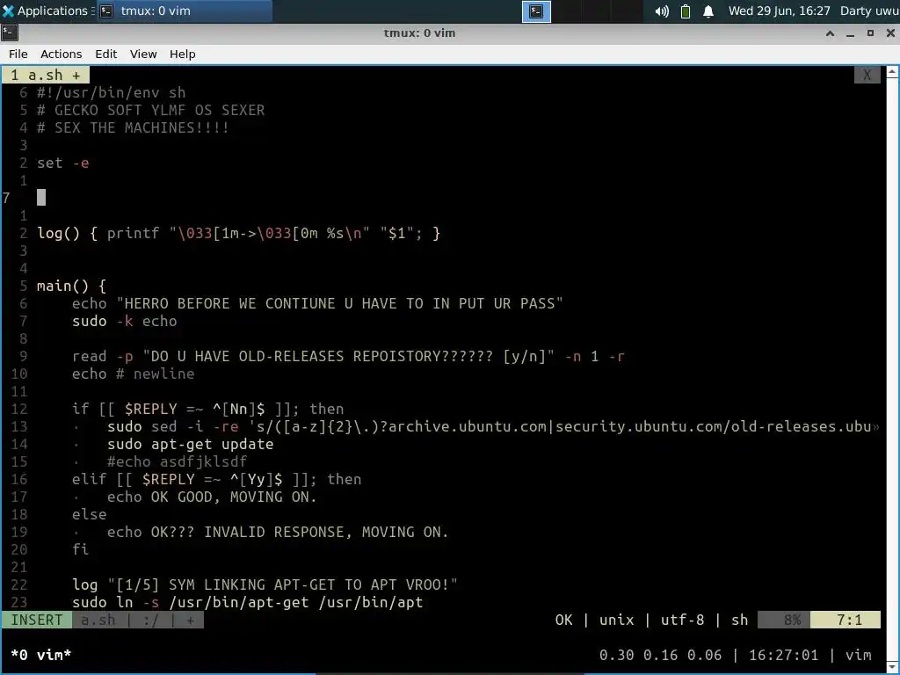Open the volume speaker icon
This screenshot has height=675, width=900.
(662, 11)
